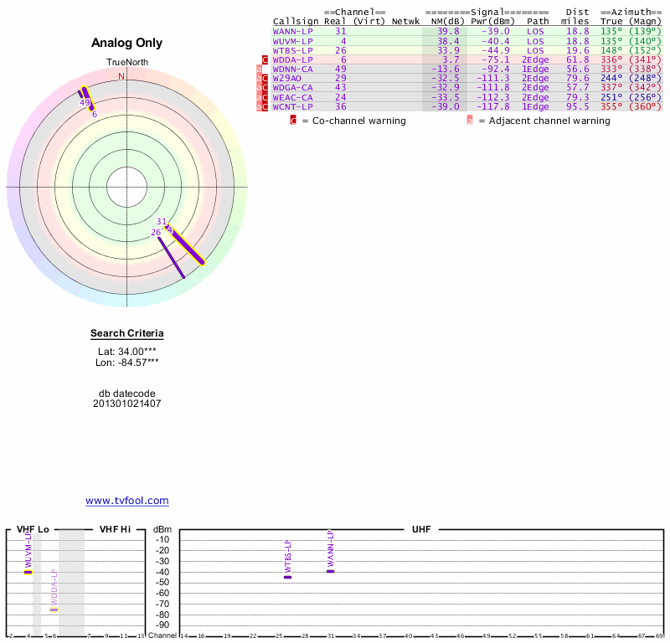The image size is (670, 643).
Task: Click the red C icon in the legend
Action: click(293, 121)
